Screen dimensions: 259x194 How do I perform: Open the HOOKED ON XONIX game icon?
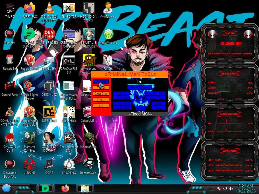coord(89,12)
